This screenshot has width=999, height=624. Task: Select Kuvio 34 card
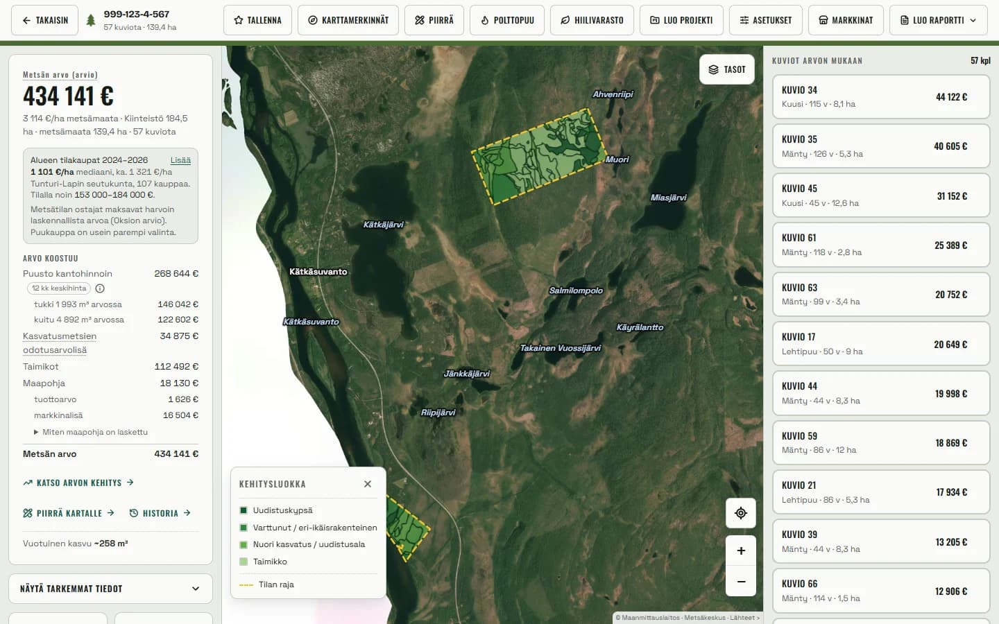tap(881, 97)
